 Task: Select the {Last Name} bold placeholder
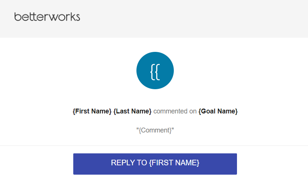pos(133,111)
